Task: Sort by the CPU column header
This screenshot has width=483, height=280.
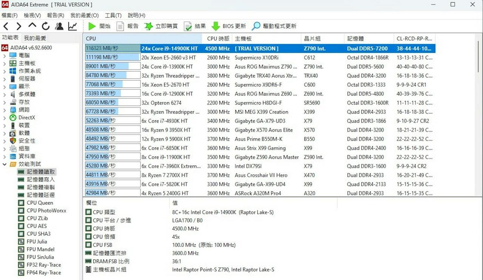Action: pyautogui.click(x=143, y=38)
